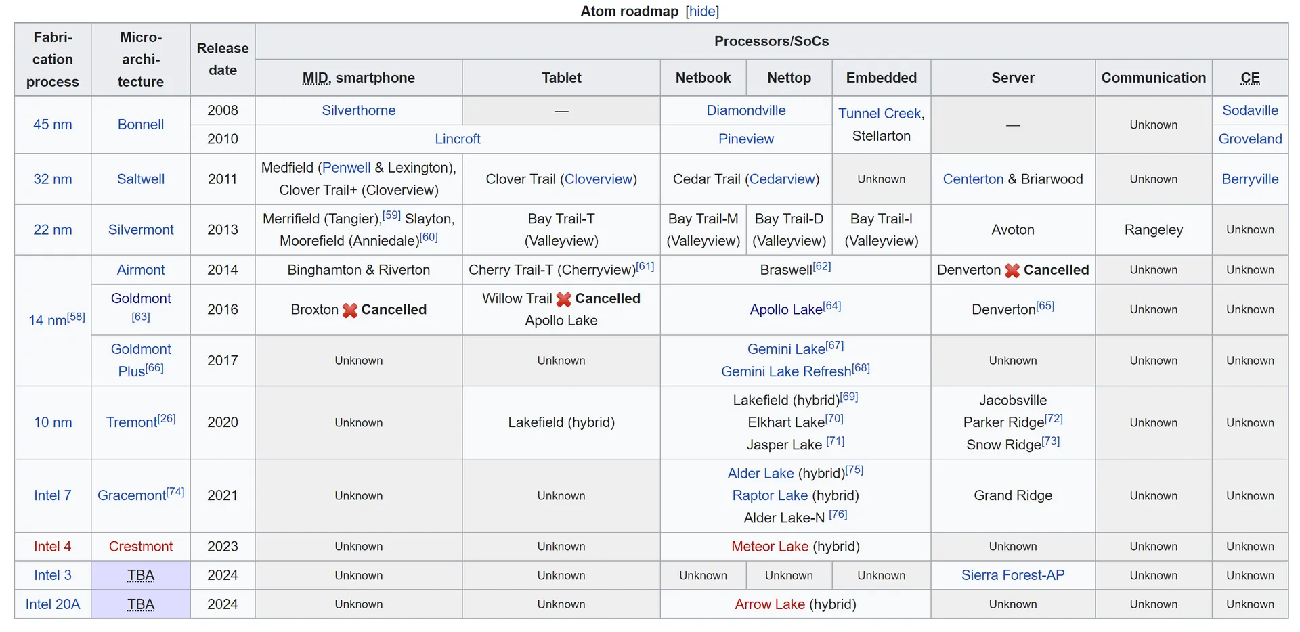
Task: Click the CE abbreviation column header
Action: [1249, 78]
